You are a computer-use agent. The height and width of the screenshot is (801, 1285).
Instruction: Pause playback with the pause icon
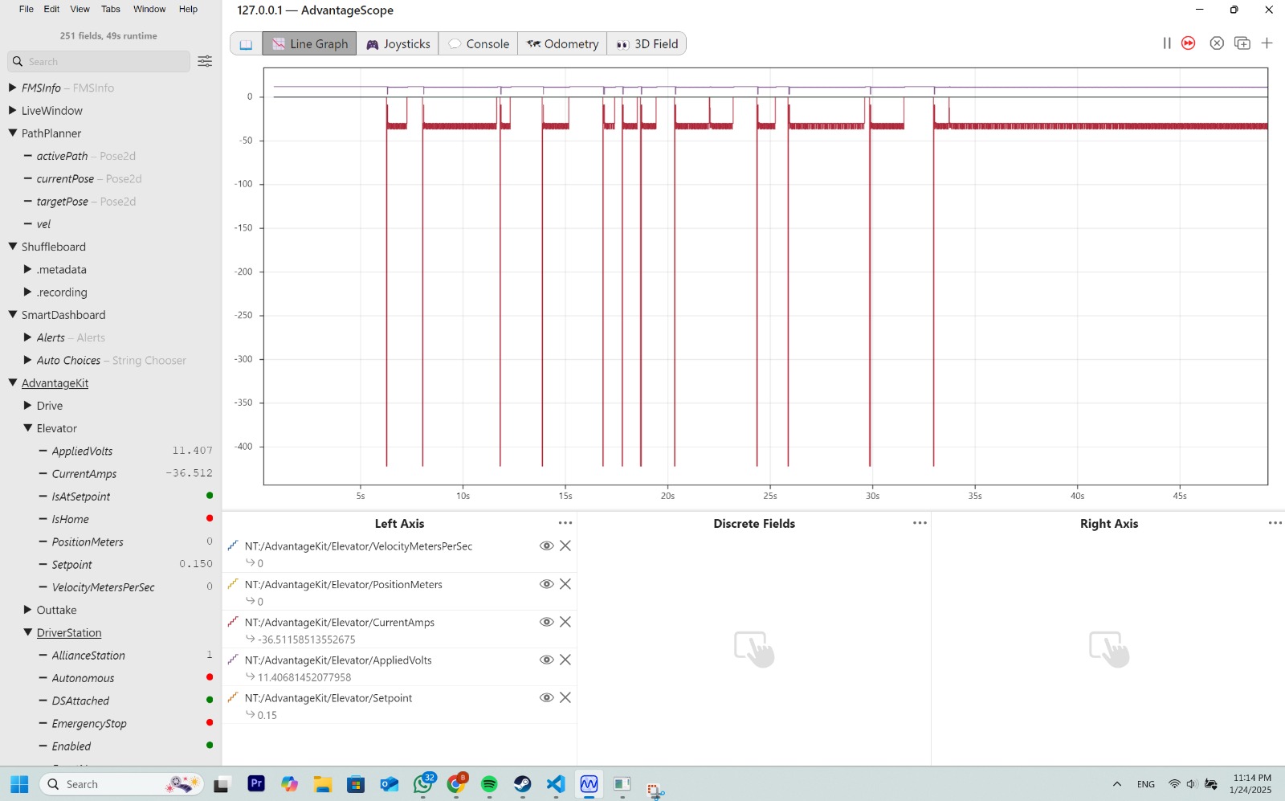(x=1166, y=43)
